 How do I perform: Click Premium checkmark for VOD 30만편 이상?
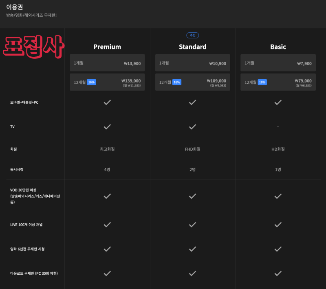click(107, 196)
